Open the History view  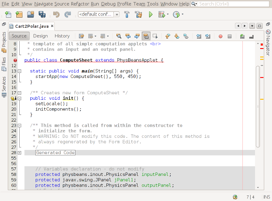point(62,36)
